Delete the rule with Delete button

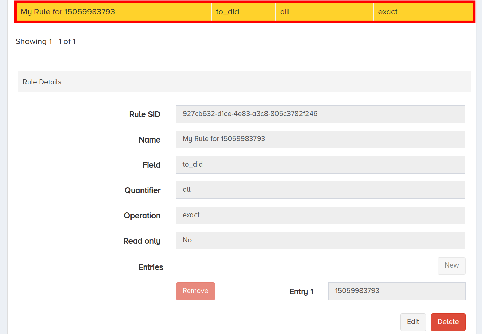coord(448,322)
